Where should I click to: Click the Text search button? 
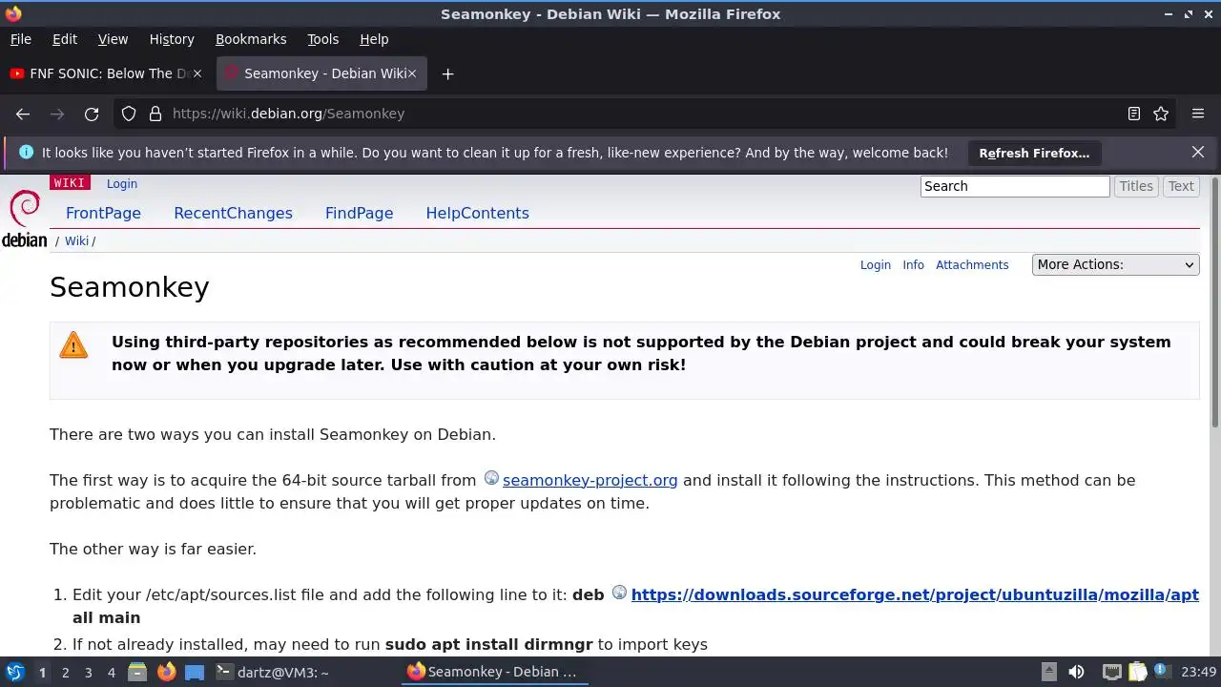[x=1181, y=186]
